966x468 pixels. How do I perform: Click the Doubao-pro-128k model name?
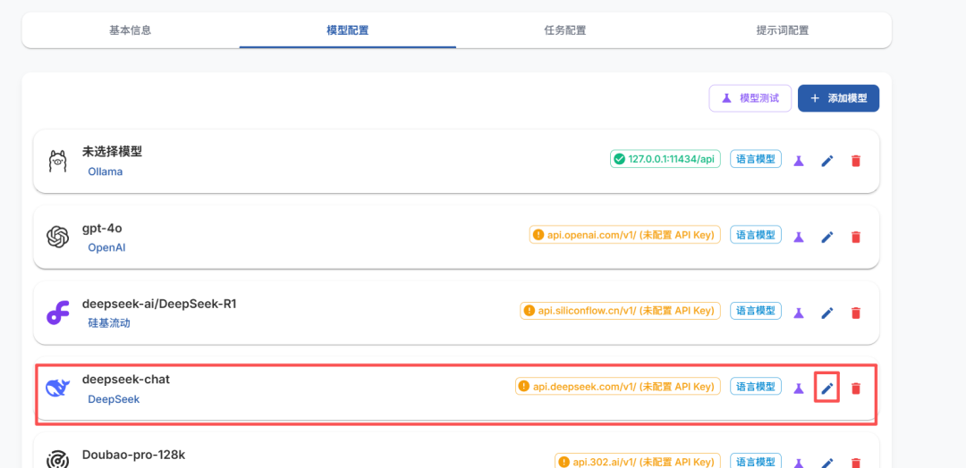coord(133,455)
